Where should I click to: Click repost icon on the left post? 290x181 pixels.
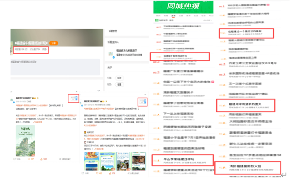pos(15,159)
